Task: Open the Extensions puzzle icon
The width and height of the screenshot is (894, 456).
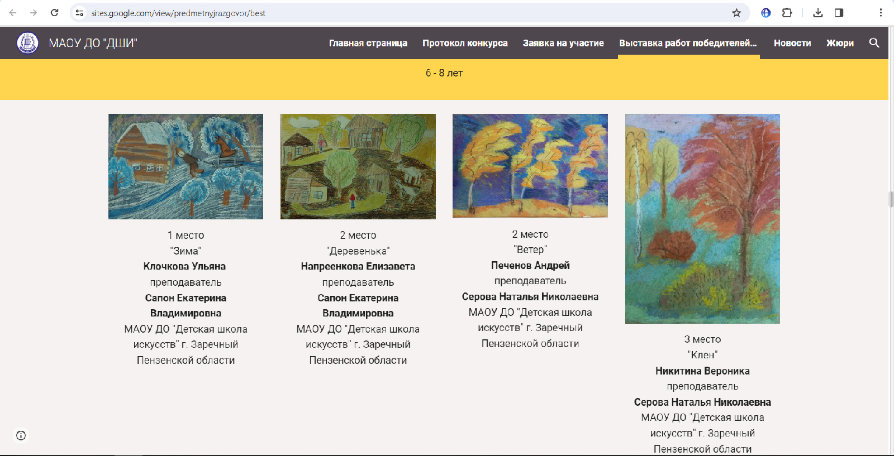Action: coord(787,13)
